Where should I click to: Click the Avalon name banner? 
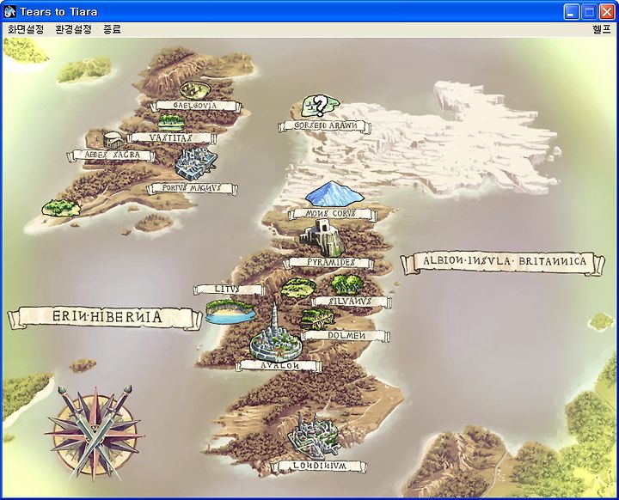coord(279,366)
